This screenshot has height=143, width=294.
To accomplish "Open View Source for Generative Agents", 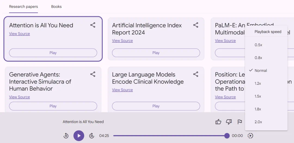I will coord(20,97).
